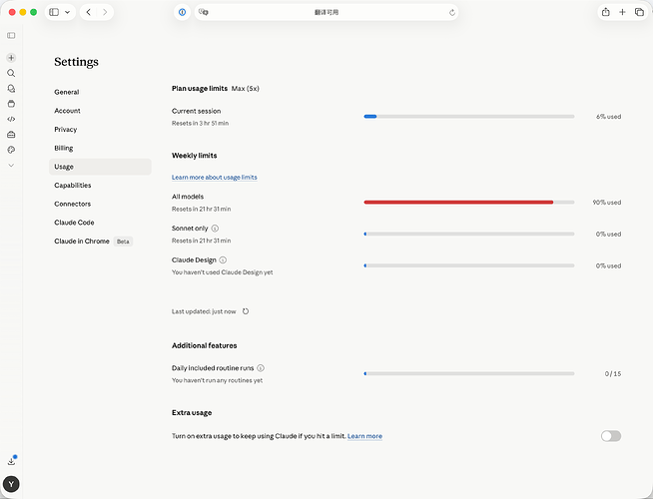The width and height of the screenshot is (653, 499).
Task: Click the All models weekly usage bar
Action: point(469,203)
